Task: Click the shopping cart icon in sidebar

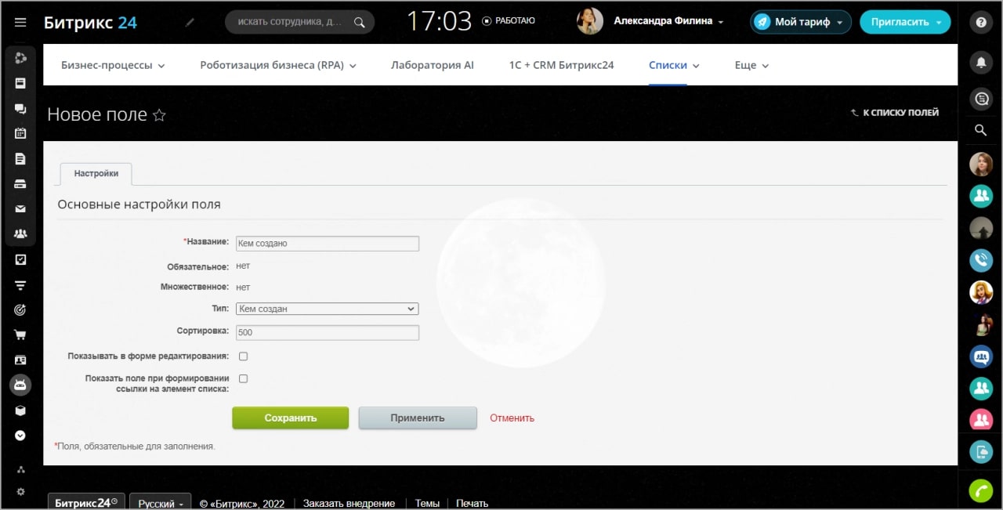Action: pos(20,335)
